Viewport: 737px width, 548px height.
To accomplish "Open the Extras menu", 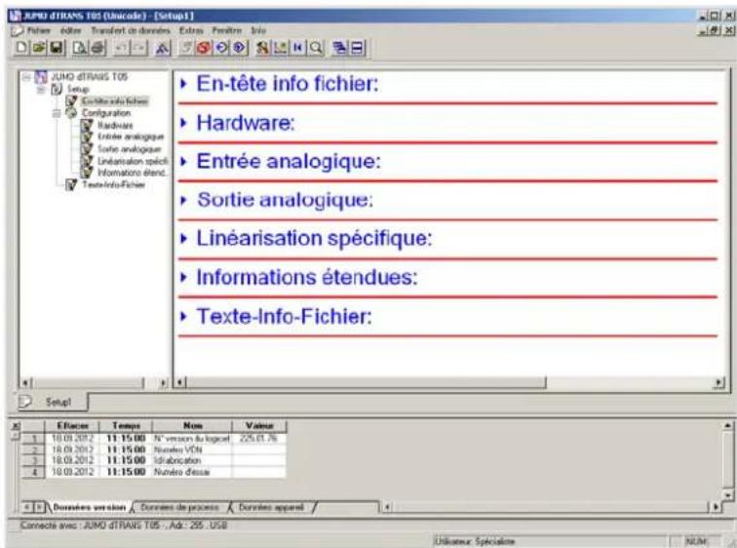I will click(191, 30).
